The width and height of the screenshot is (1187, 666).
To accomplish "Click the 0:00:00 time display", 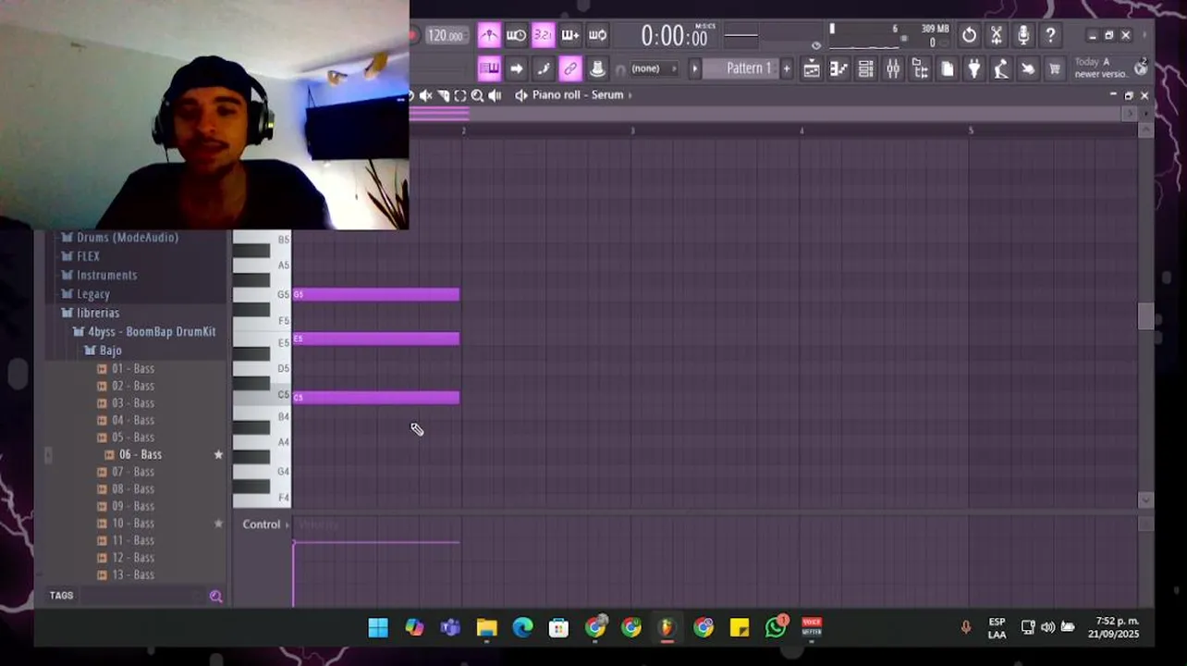I will click(x=675, y=36).
